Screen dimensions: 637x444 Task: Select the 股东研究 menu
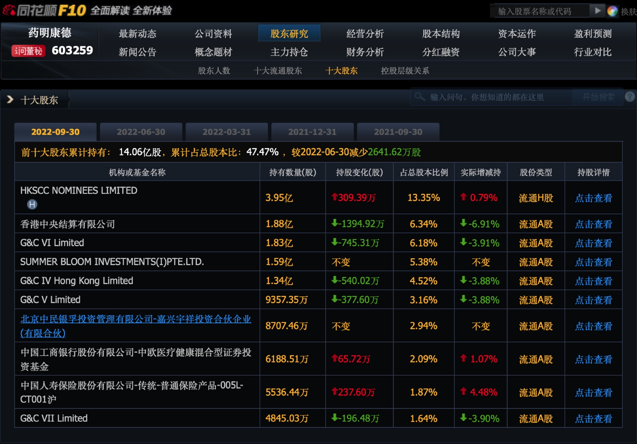coord(289,33)
